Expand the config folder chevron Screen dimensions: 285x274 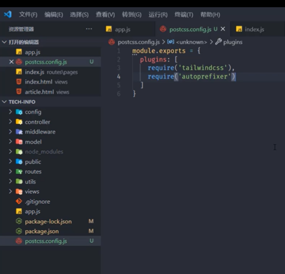coord(11,112)
